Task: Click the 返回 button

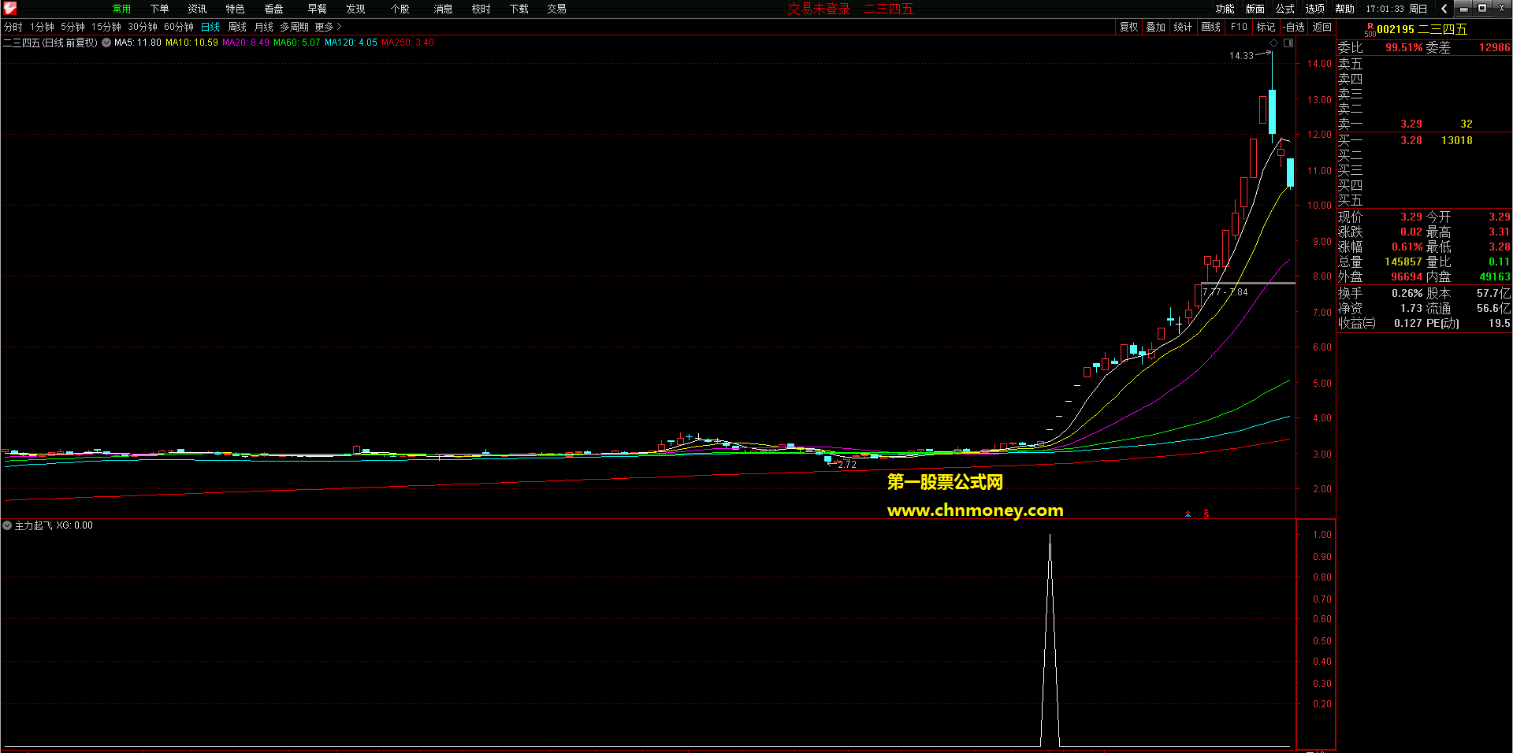Action: click(1322, 27)
